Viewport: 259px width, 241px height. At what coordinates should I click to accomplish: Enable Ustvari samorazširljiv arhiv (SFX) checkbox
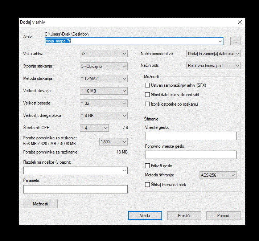tap(147, 85)
